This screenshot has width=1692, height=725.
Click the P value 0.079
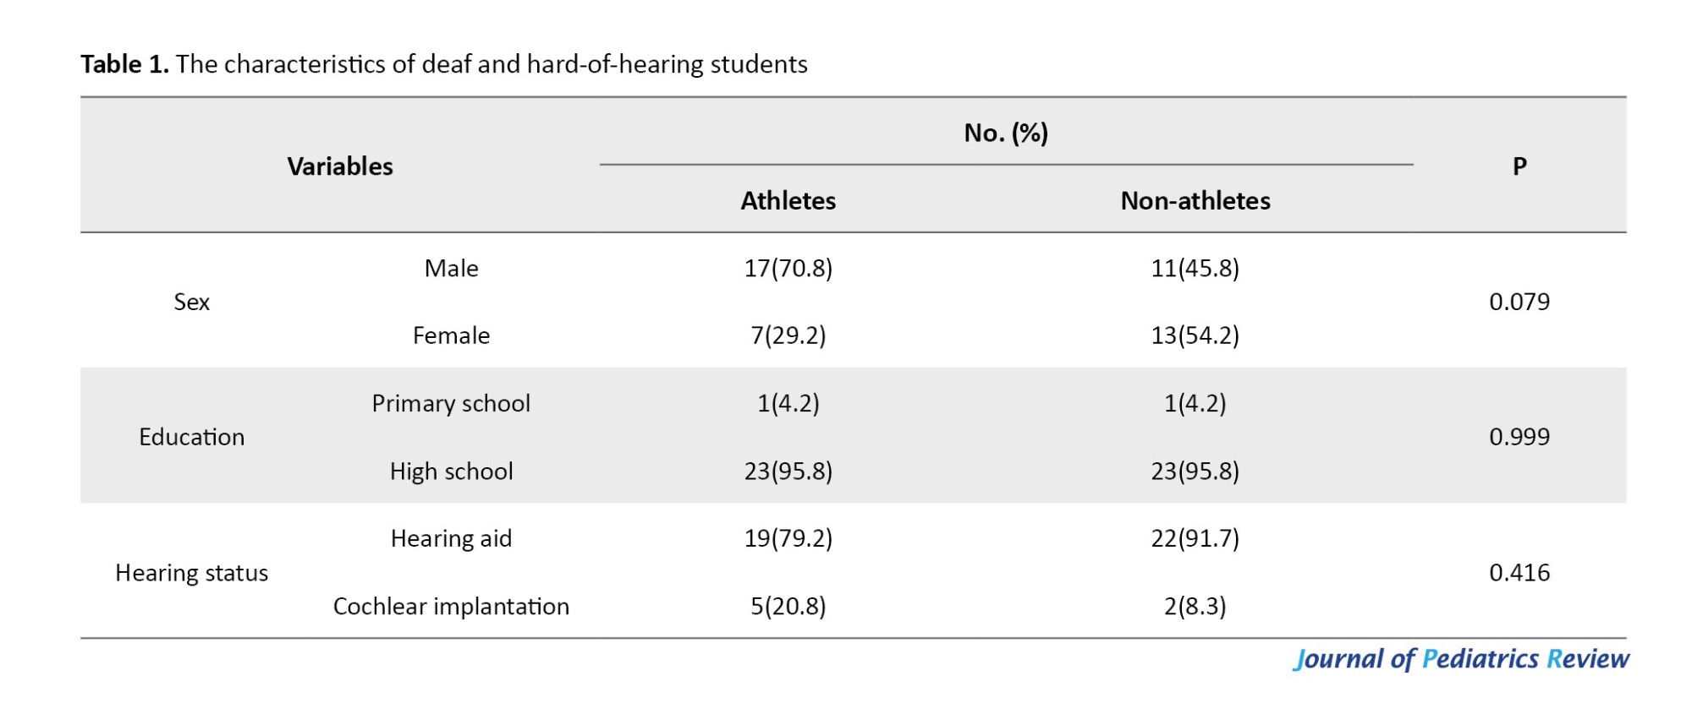pyautogui.click(x=1519, y=302)
